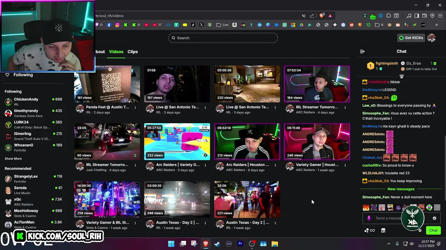446x250 pixels.
Task: Show hidden system tray icons
Action: [389, 244]
